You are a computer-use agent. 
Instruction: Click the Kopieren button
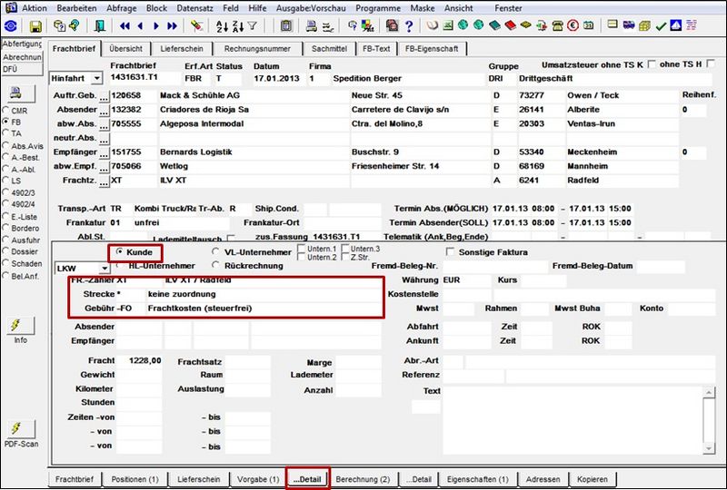tap(593, 479)
